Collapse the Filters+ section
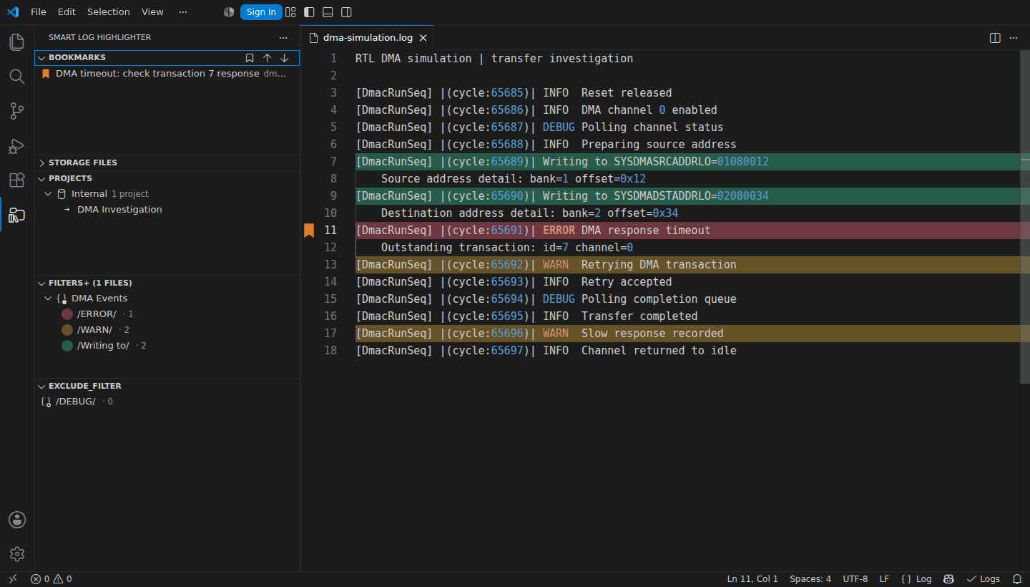The height and width of the screenshot is (587, 1030). [41, 283]
